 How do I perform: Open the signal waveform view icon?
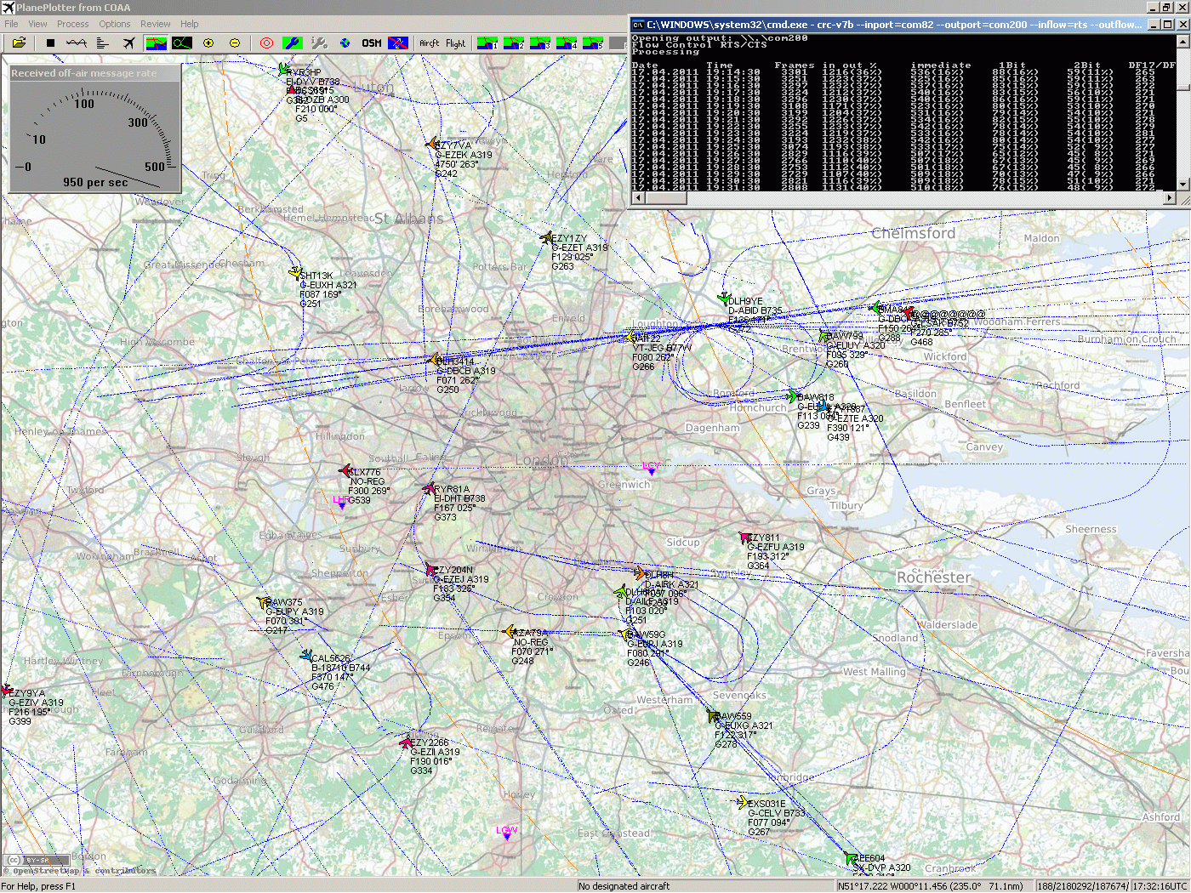click(77, 43)
